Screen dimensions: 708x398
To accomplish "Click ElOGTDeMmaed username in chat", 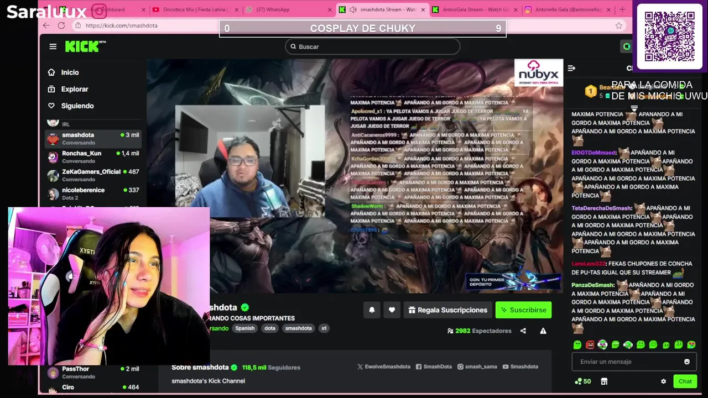I will click(594, 153).
